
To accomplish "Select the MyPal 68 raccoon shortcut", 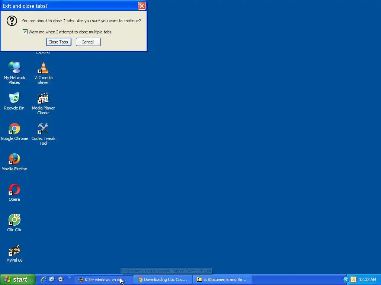I will click(x=15, y=253).
